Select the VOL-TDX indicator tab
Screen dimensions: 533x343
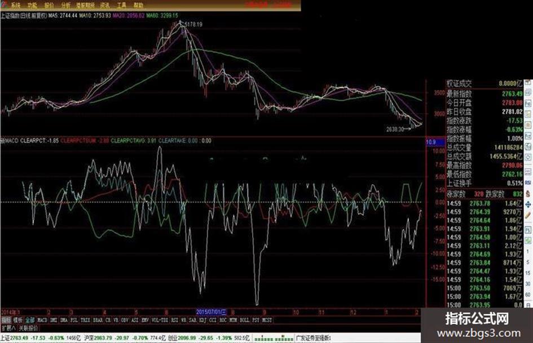(160, 320)
